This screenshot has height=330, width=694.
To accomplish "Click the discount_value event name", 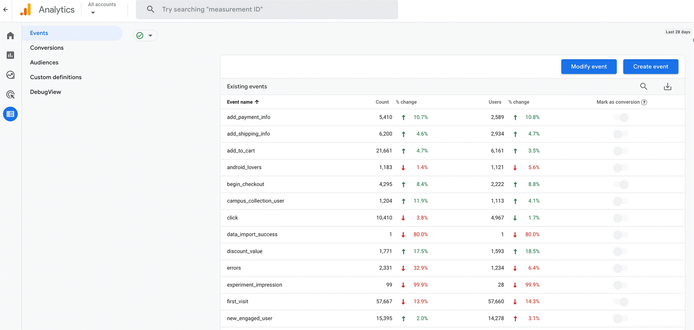I will (x=245, y=251).
